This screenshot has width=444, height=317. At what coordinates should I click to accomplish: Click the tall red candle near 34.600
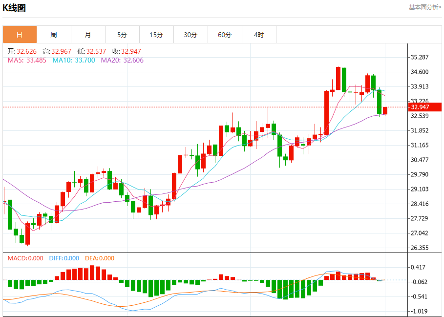click(338, 78)
